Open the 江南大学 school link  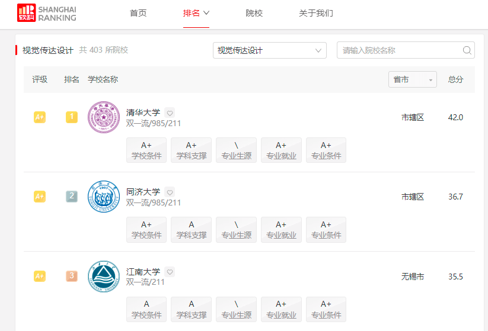[x=143, y=272]
